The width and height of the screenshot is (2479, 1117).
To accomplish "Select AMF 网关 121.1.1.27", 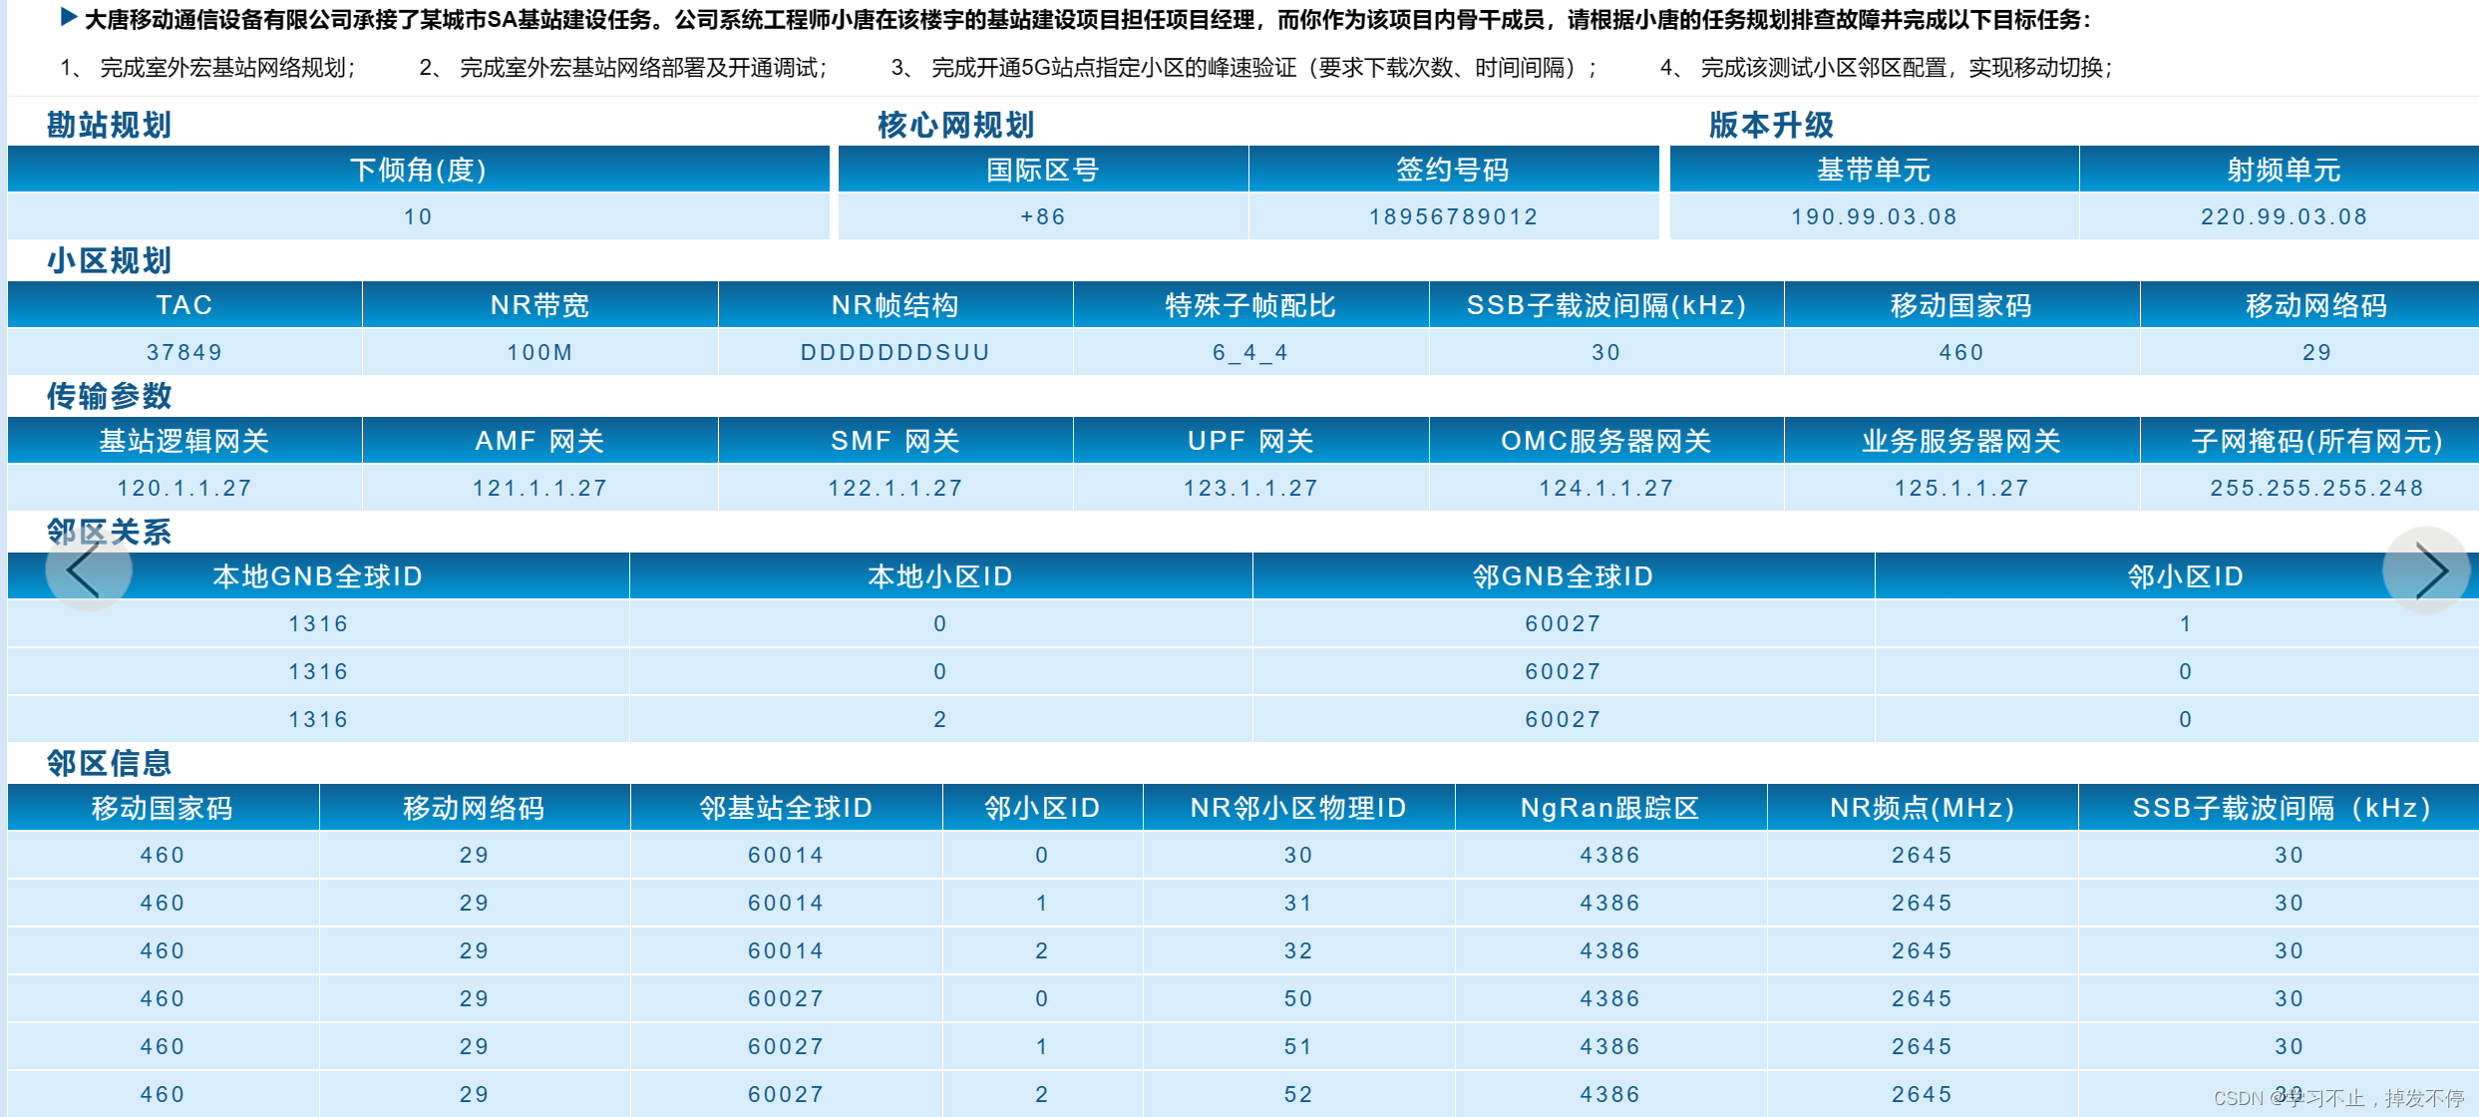I will (539, 487).
